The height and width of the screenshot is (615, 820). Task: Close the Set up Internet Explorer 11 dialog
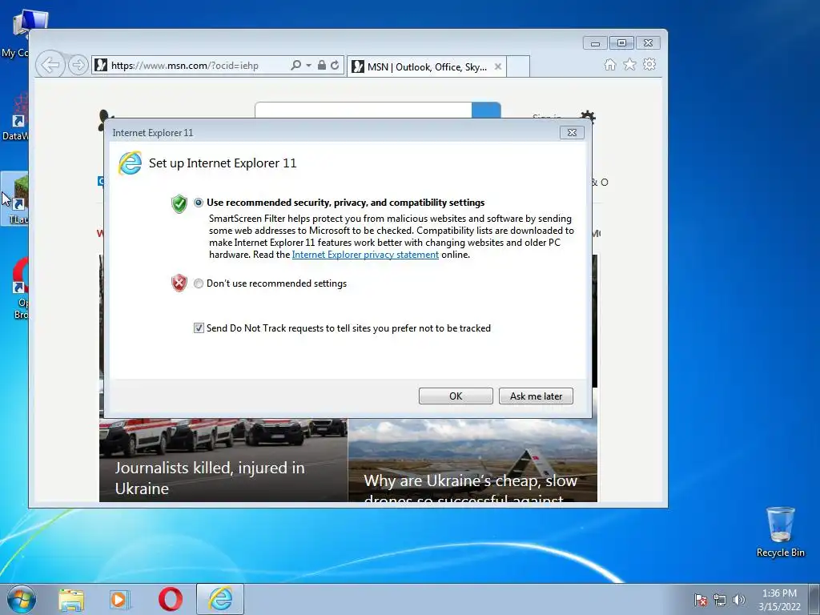tap(572, 133)
